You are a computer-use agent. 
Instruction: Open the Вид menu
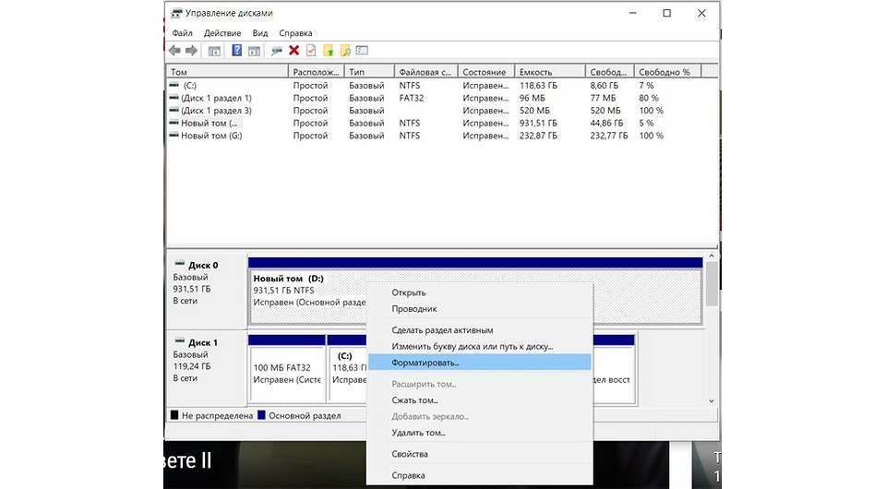click(x=260, y=32)
